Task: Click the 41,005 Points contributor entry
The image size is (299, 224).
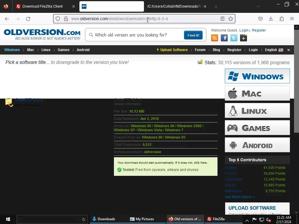Action: [274, 168]
